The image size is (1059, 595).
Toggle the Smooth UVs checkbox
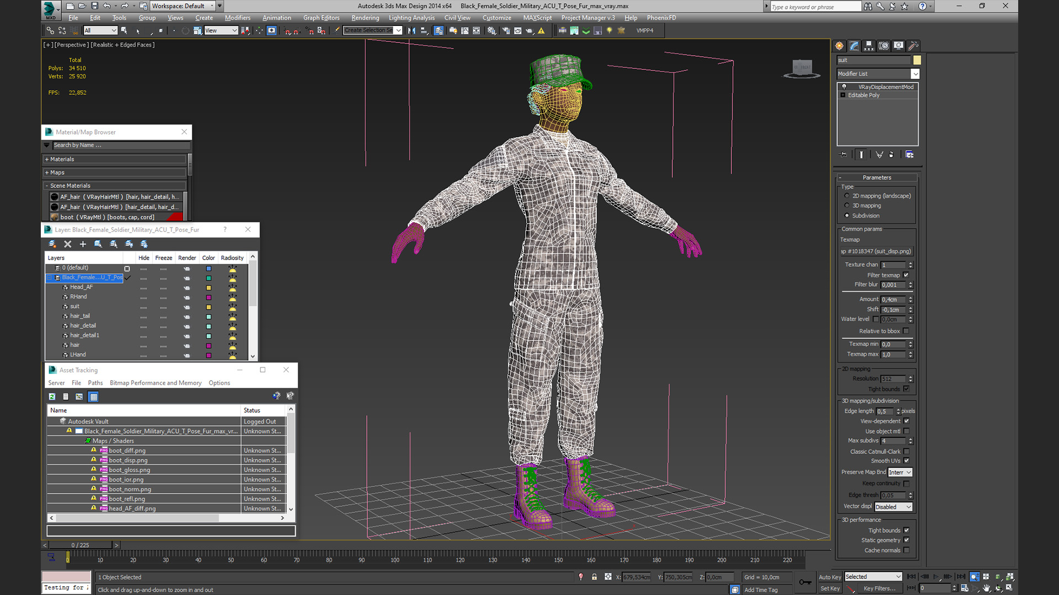click(x=906, y=461)
